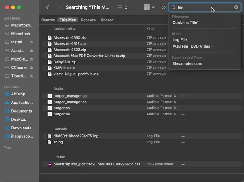
Task: Select VOB File (DVD Video) suggestion
Action: [x=192, y=46]
